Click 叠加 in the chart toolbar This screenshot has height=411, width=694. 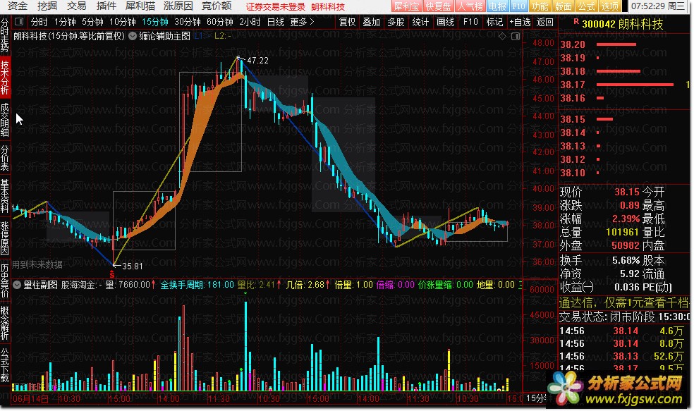point(372,22)
